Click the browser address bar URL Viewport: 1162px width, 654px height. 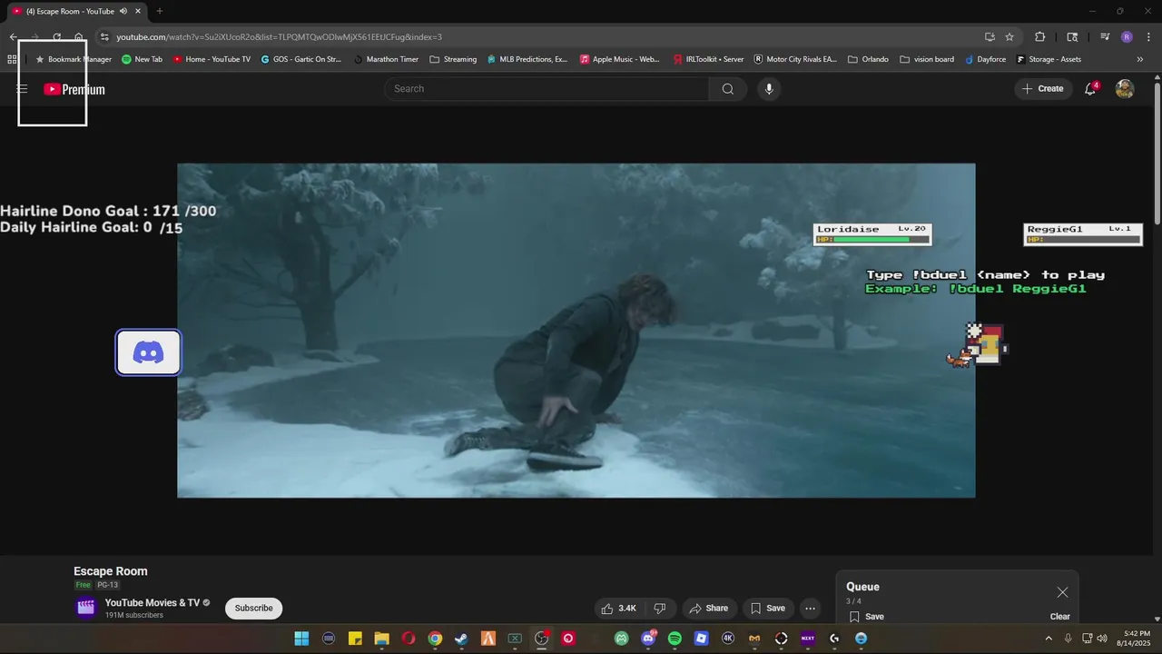[279, 37]
